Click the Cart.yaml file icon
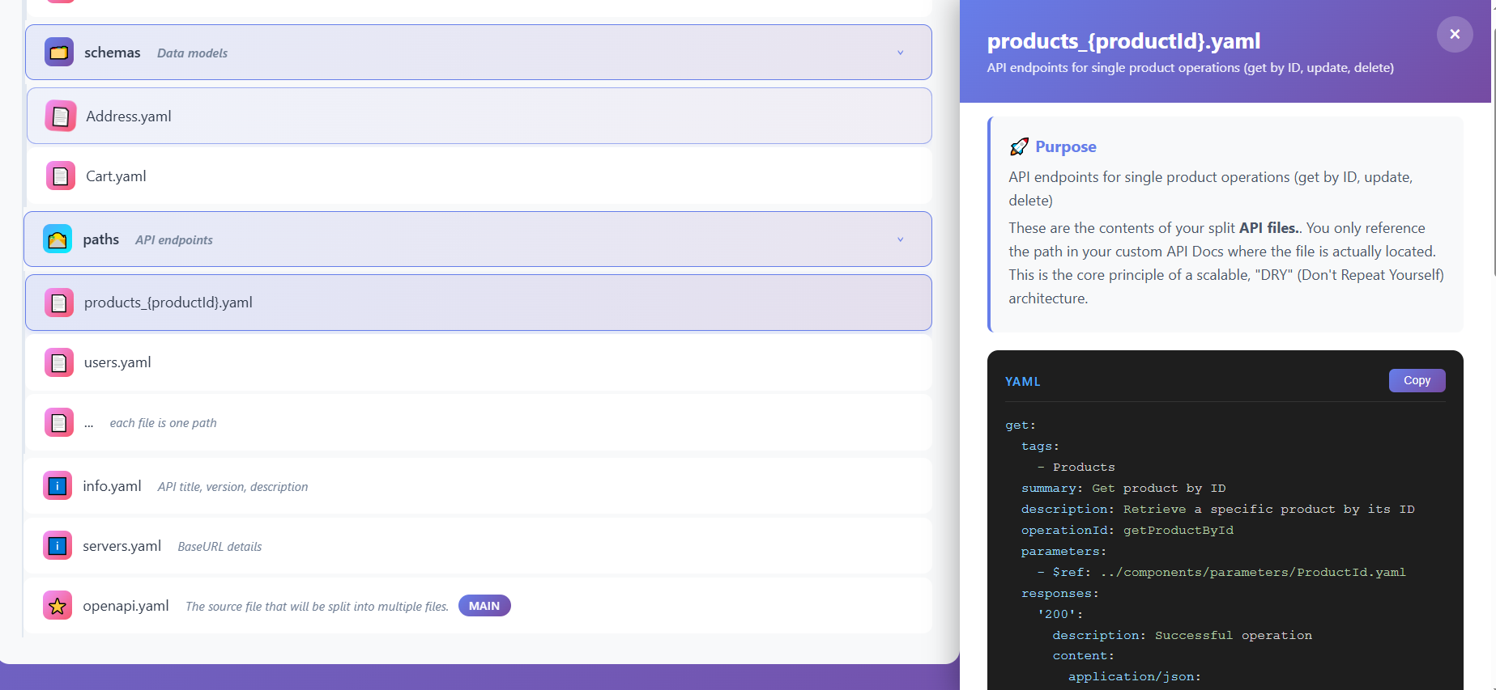1496x690 pixels. (60, 176)
